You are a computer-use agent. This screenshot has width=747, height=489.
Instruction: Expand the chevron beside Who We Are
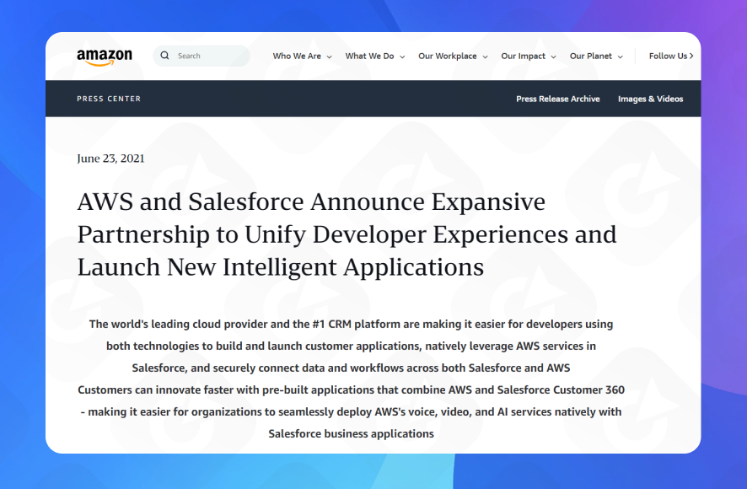click(329, 57)
